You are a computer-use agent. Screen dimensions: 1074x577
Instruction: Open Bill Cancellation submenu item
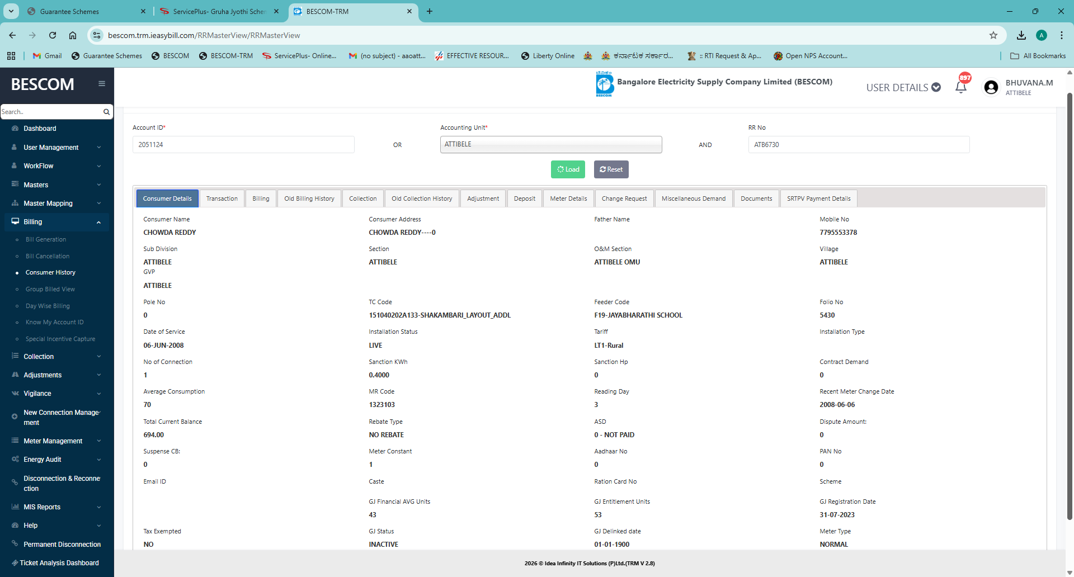pos(48,256)
